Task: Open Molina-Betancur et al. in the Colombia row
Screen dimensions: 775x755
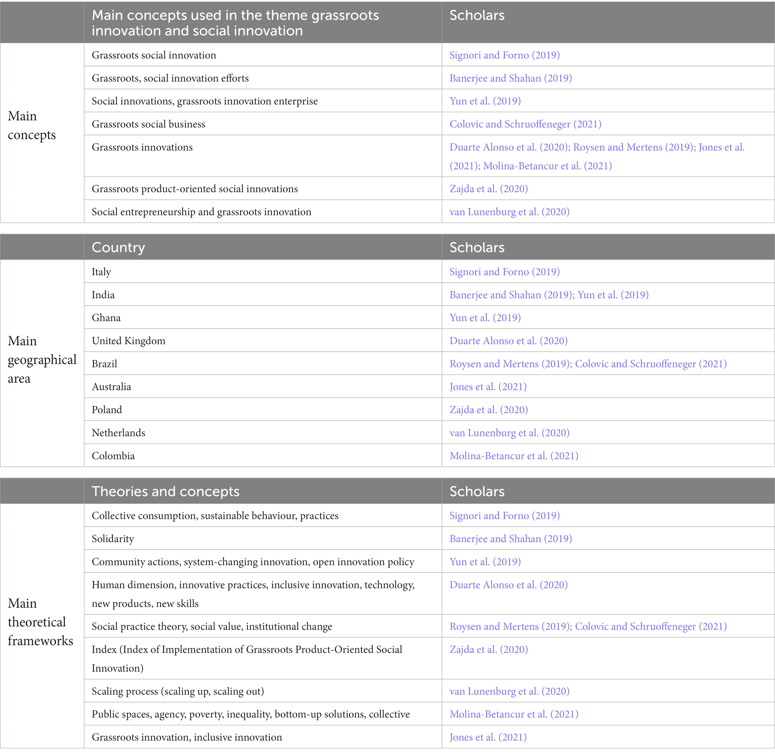Action: pyautogui.click(x=514, y=455)
